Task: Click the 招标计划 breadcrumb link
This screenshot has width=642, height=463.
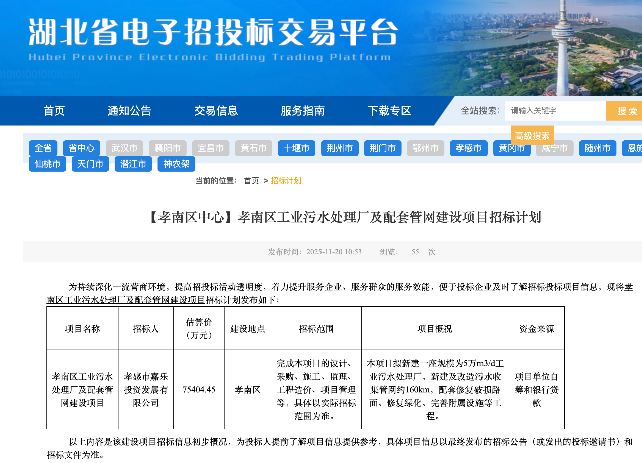Action: point(286,181)
